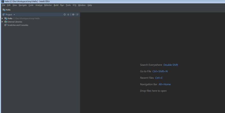
Task: Click the 'Go to File' hint text
Action: (x=145, y=71)
